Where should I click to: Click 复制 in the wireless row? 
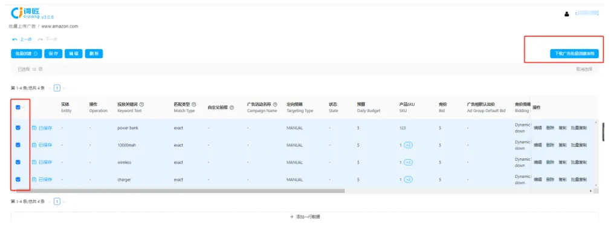pyautogui.click(x=562, y=162)
